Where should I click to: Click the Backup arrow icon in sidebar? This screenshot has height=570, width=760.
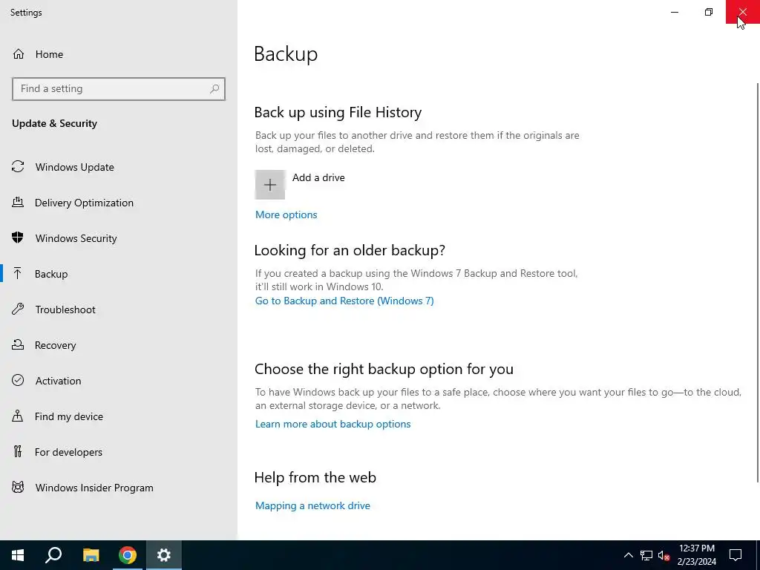18,274
